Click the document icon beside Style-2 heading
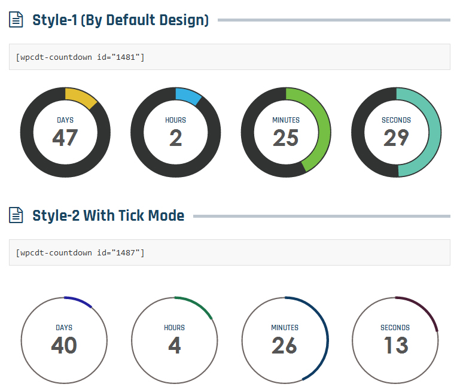 (16, 215)
